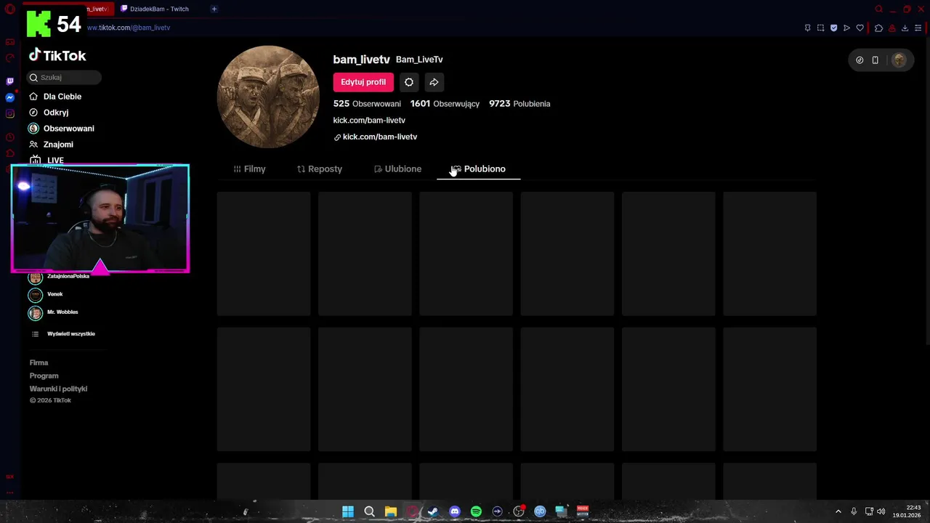Open the Opera main menu logo
Image resolution: width=930 pixels, height=523 pixels.
[9, 9]
